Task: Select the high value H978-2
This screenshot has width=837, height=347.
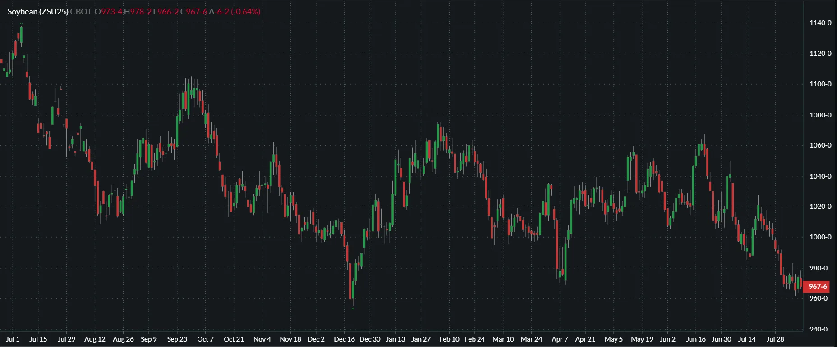Action: pos(138,12)
